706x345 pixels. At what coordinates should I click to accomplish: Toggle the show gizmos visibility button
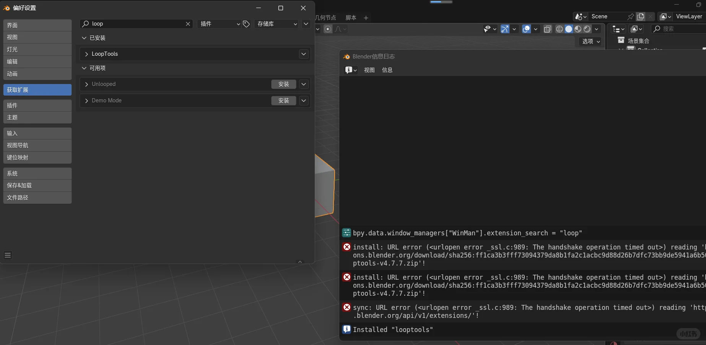tap(505, 29)
